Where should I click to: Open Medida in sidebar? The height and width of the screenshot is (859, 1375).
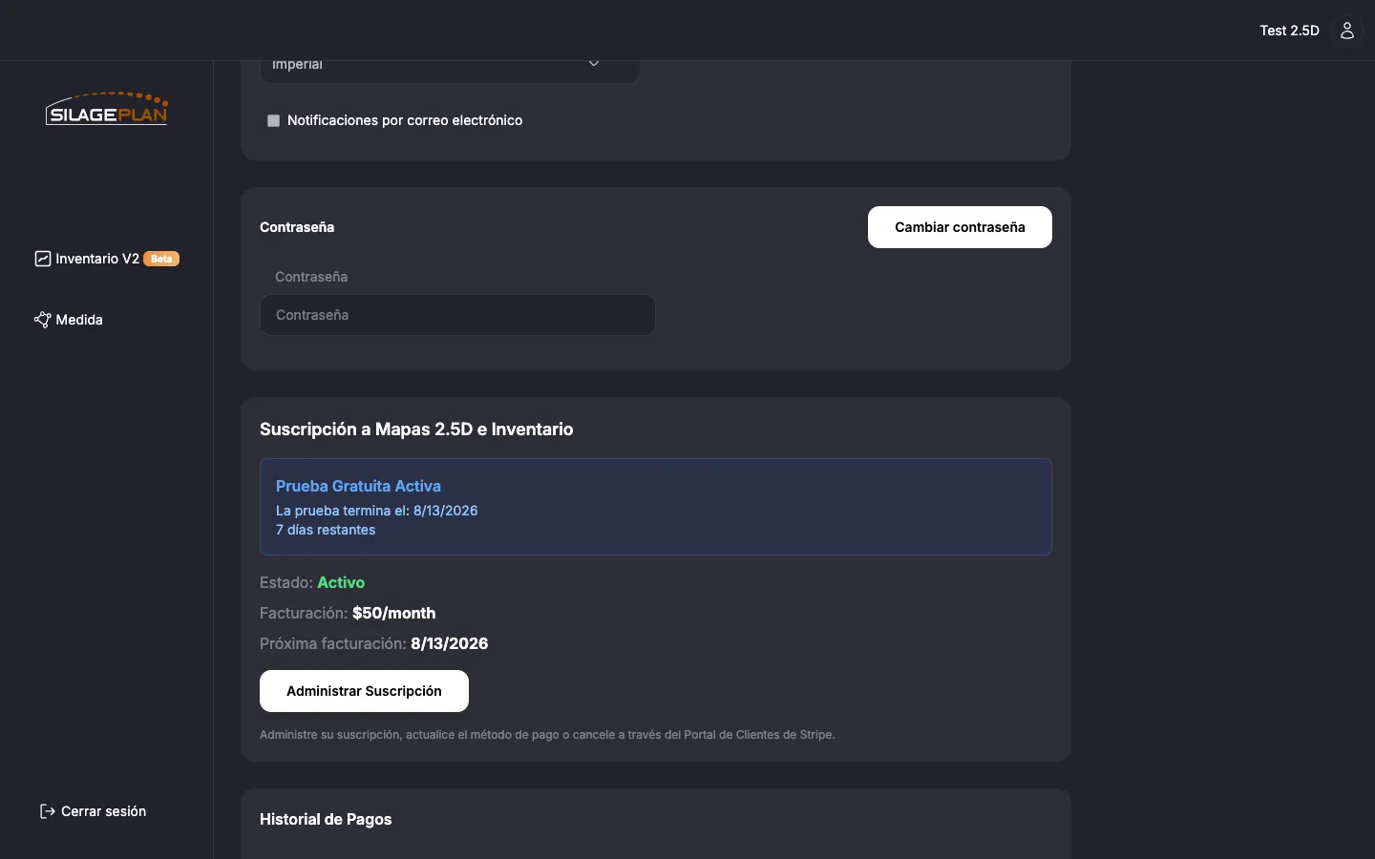coord(69,320)
